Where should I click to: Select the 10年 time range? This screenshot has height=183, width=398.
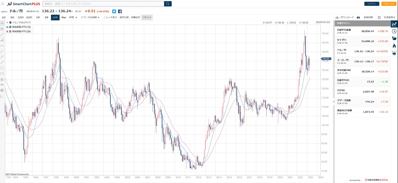[x=55, y=17]
